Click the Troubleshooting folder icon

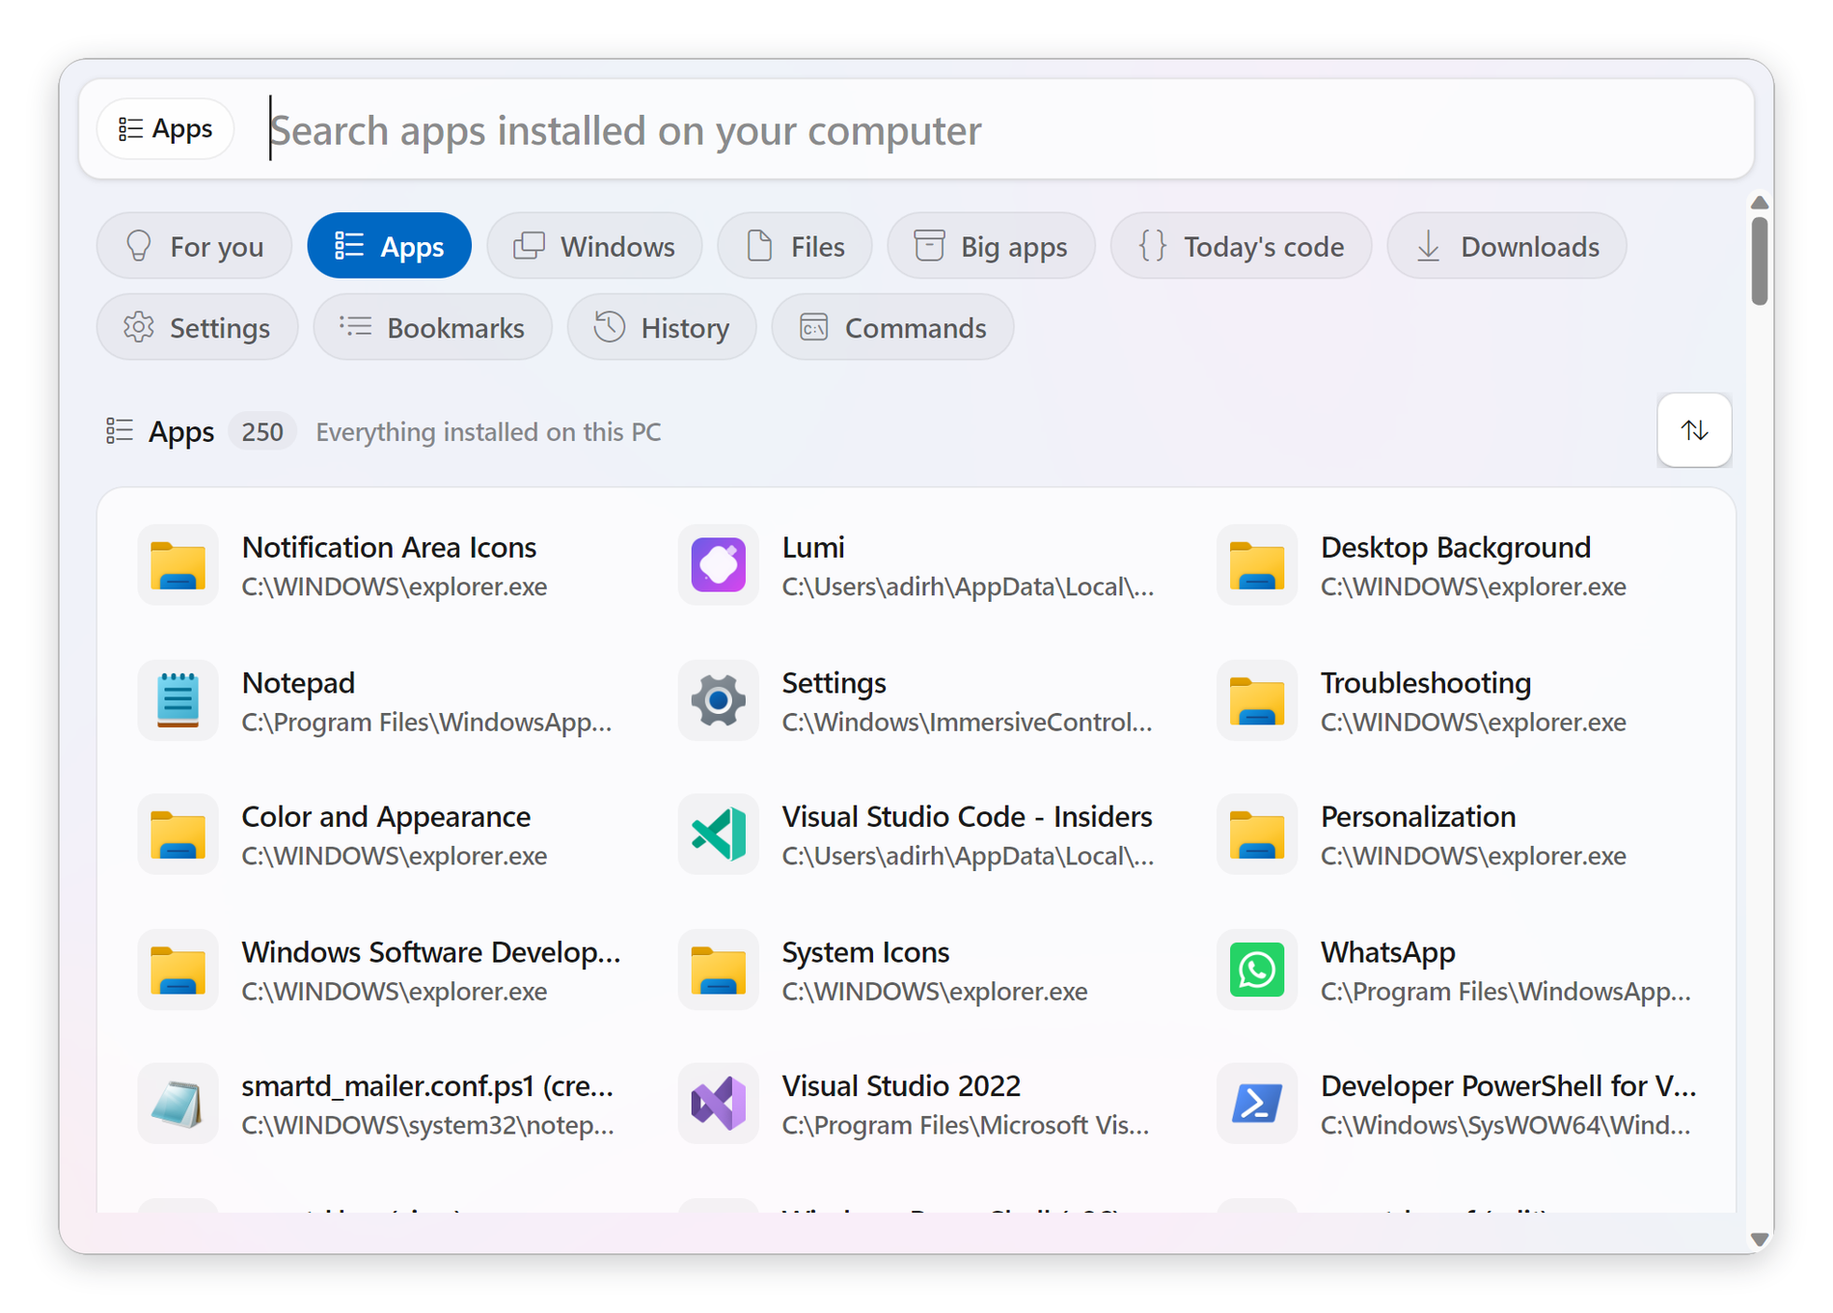pyautogui.click(x=1256, y=699)
